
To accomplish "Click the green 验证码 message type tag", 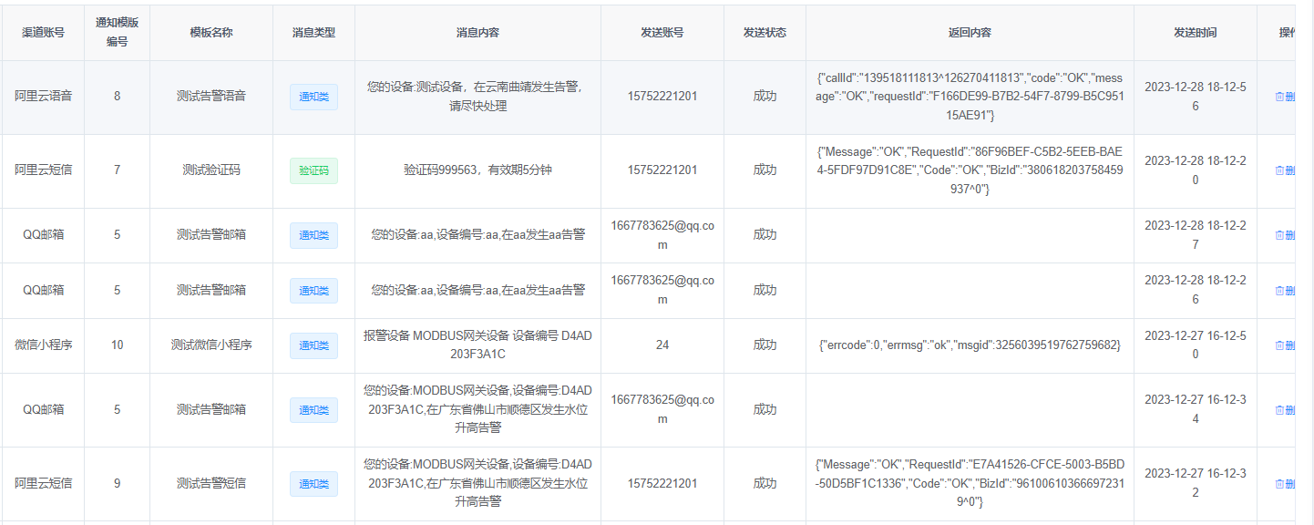I will tap(313, 170).
